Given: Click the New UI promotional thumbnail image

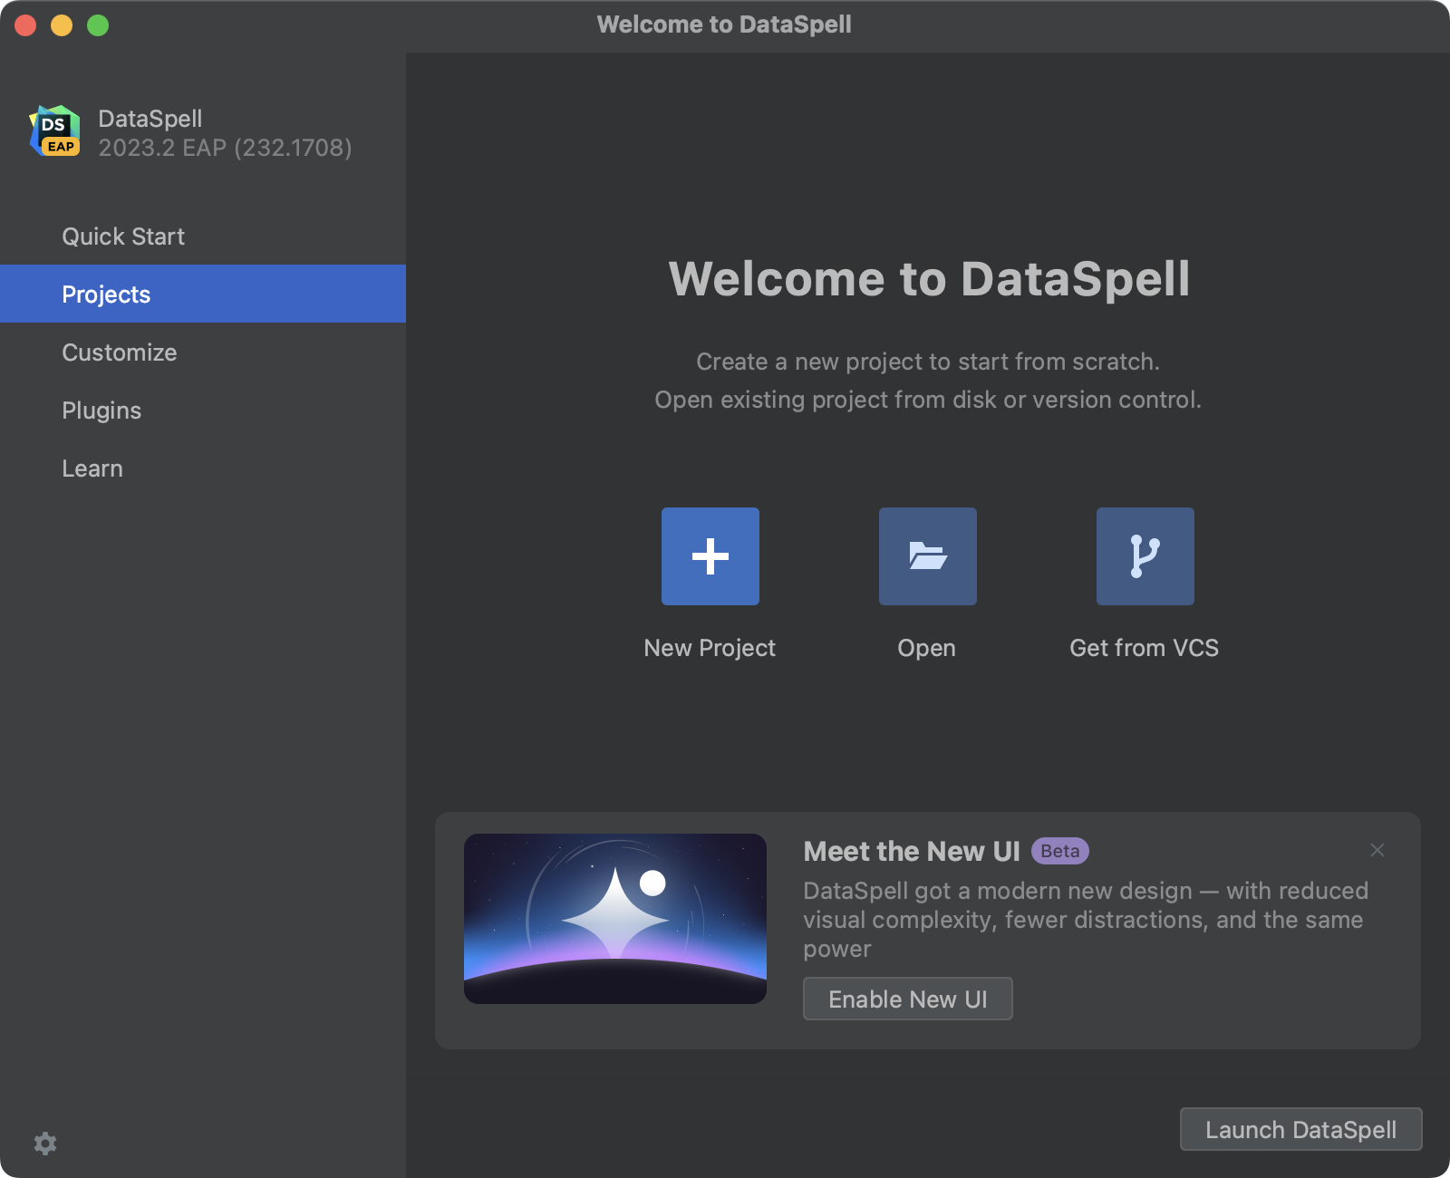Looking at the screenshot, I should tap(615, 920).
